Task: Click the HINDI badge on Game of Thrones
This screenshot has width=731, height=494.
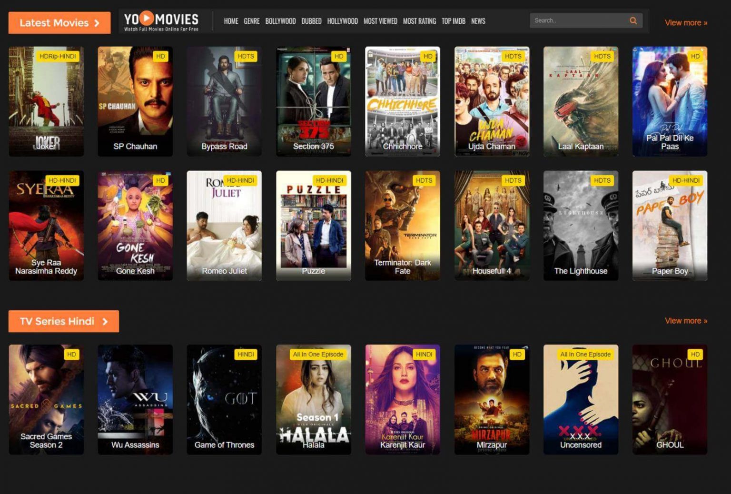Action: click(246, 354)
